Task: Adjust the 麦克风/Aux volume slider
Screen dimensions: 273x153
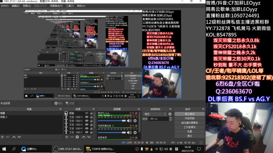Action: pyautogui.click(x=112, y=121)
